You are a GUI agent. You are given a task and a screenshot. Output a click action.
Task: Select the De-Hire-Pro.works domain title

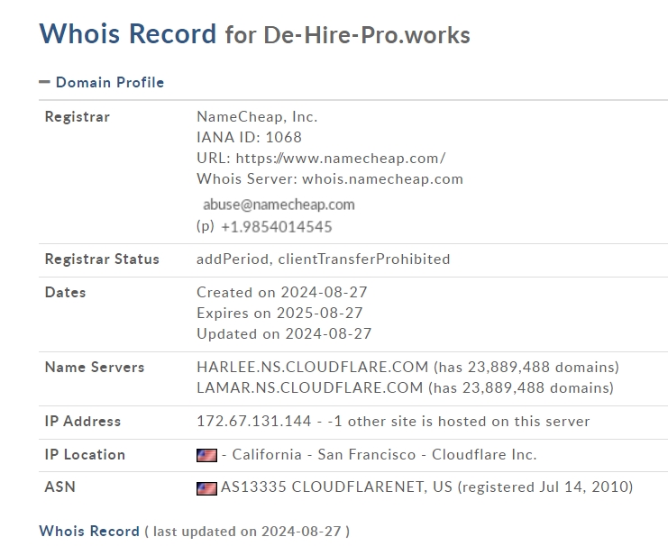(x=367, y=35)
